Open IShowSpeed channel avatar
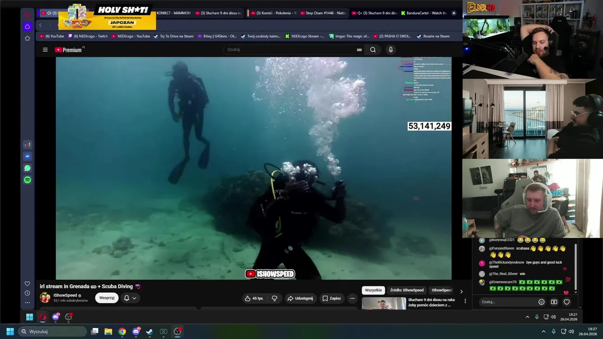Screen dimensions: 603x339 (x=45, y=298)
